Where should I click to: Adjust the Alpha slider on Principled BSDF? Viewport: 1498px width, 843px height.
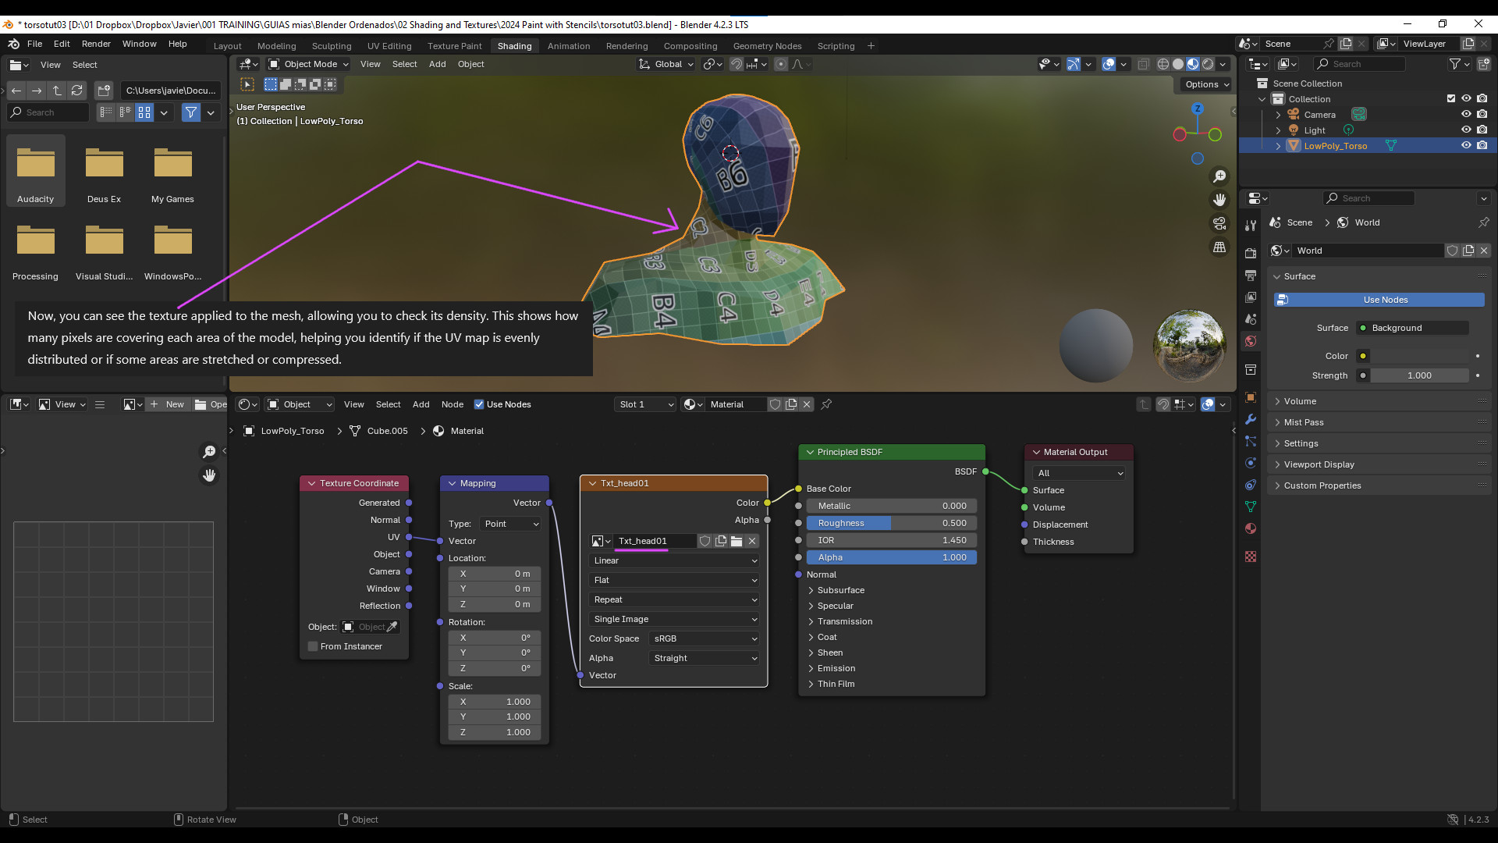[x=892, y=557]
